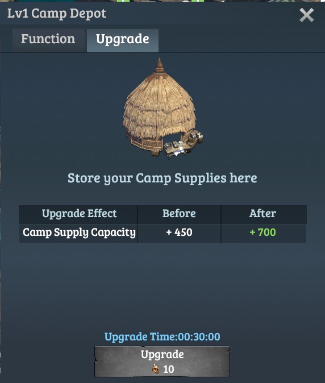Click the Upgrade Time 00:30:00 label
The width and height of the screenshot is (325, 383).
(162, 337)
